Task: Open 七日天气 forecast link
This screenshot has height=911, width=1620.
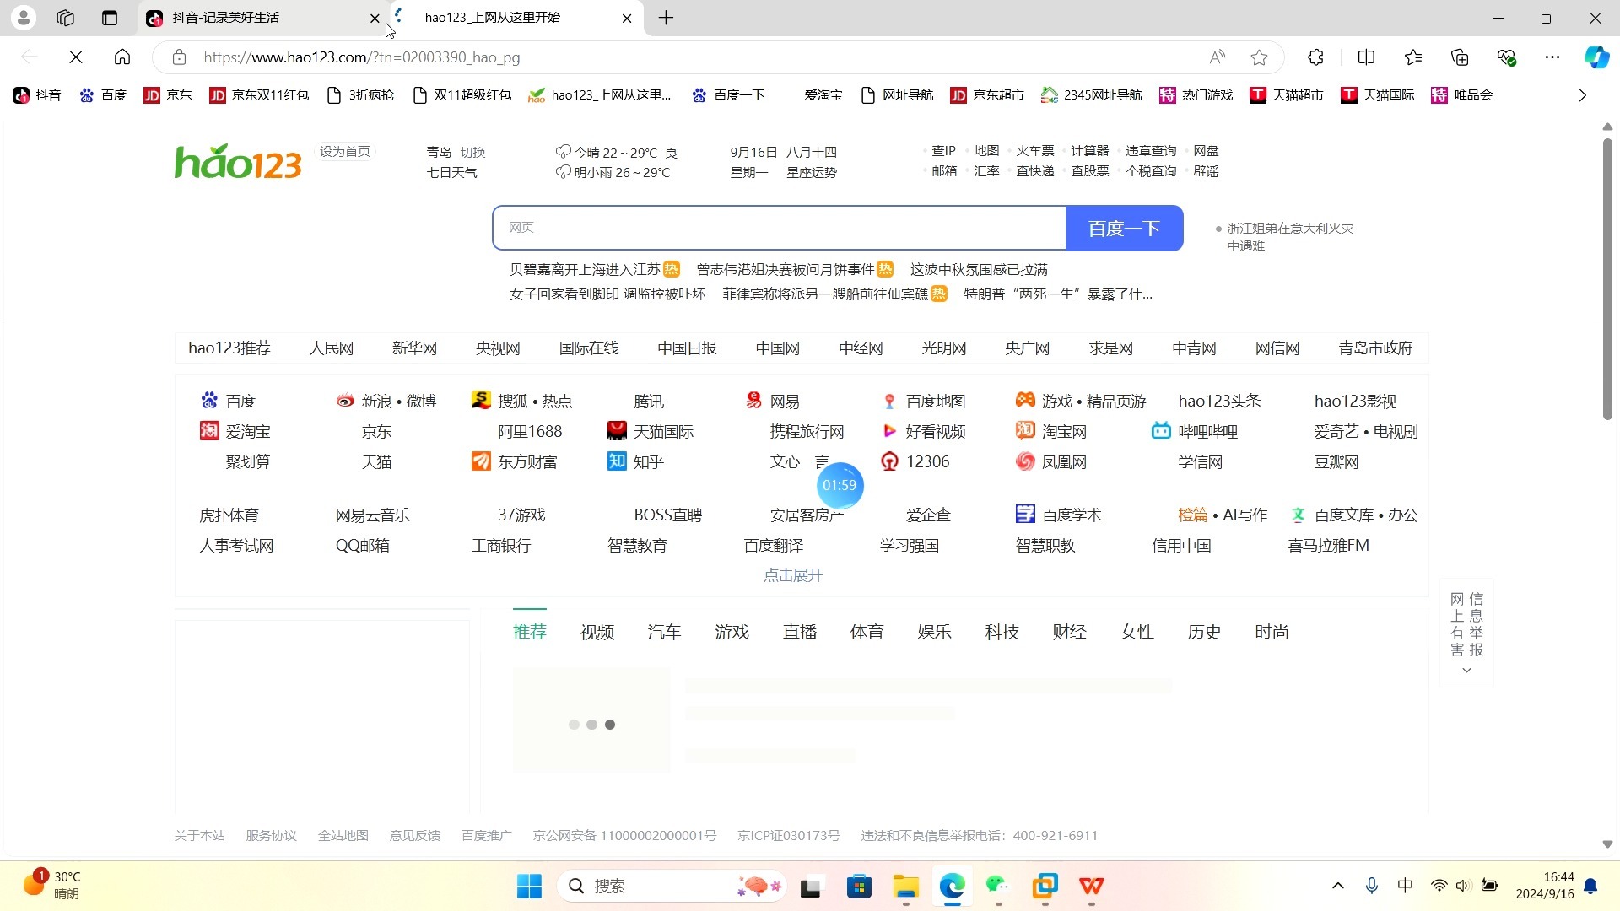Action: 451,173
